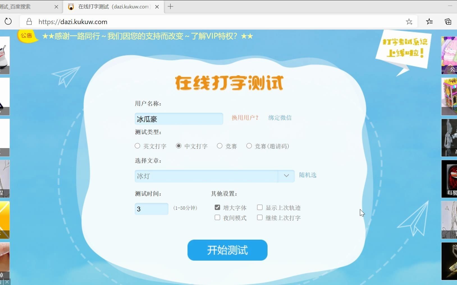
Task: Open the colorful castle toy ad thumbnail
Action: 449,96
